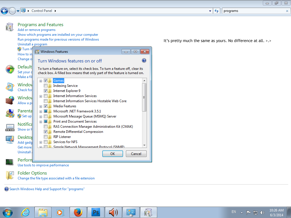Image resolution: width=291 pixels, height=218 pixels.
Task: Open Add or remove programs link
Action: 37,30
